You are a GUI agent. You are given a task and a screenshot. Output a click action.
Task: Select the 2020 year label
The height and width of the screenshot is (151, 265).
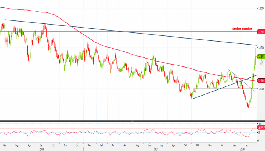point(242,149)
